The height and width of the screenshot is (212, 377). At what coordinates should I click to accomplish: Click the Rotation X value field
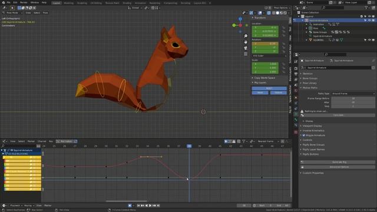pyautogui.click(x=265, y=44)
